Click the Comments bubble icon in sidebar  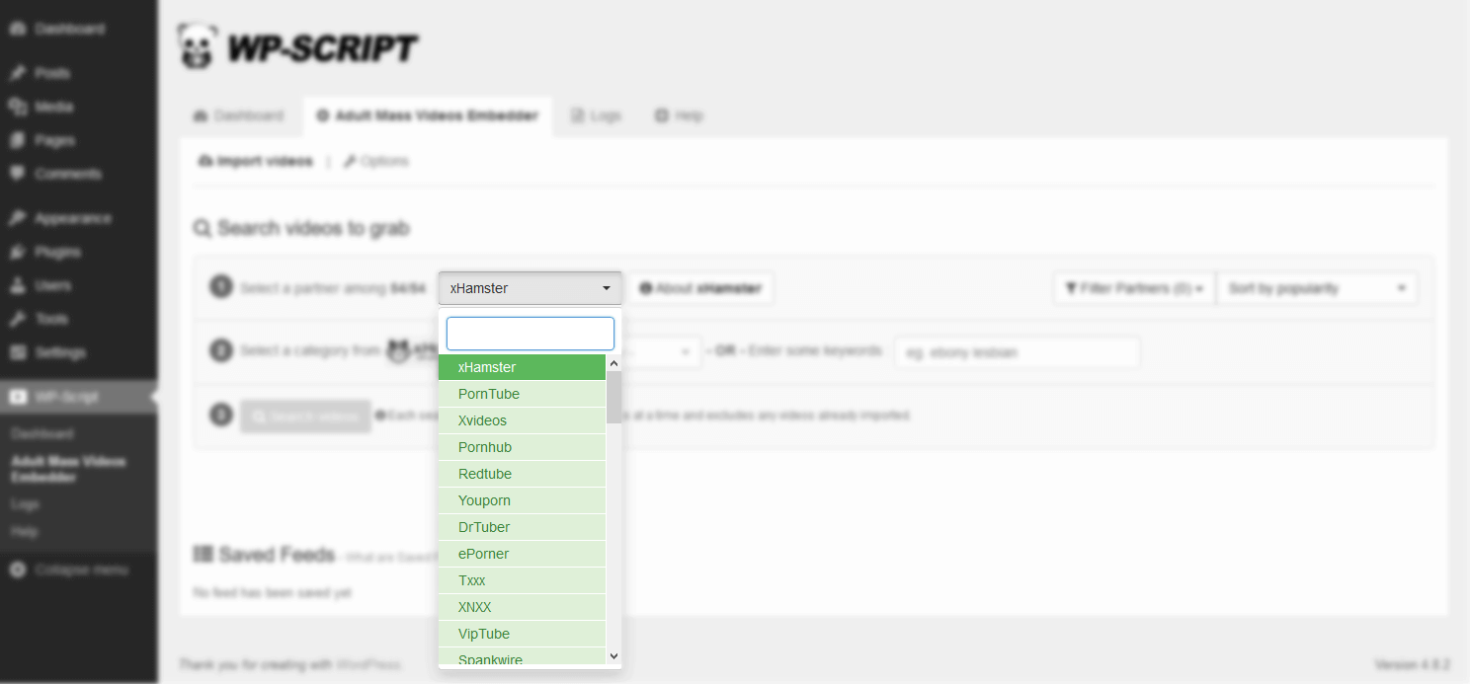tap(18, 174)
